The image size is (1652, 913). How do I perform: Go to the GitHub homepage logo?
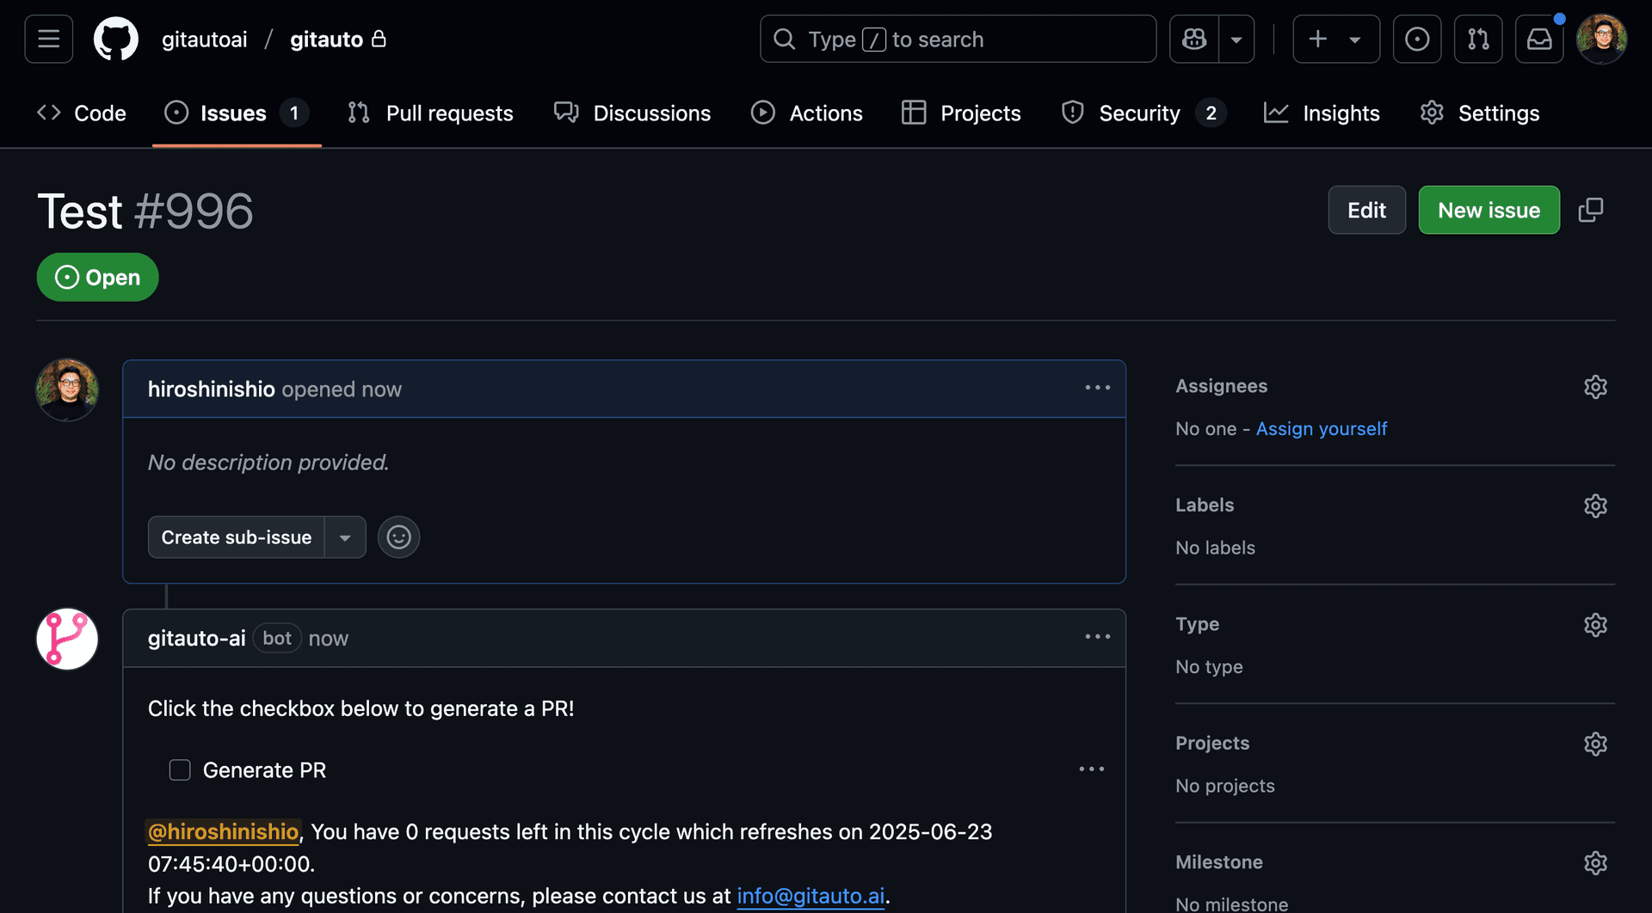point(115,39)
